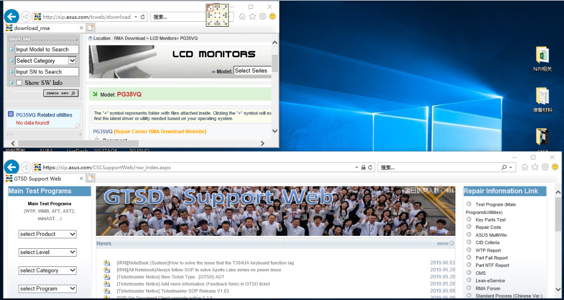Screen dimensions: 564x300
Task: Open Tools gear in download_rma window
Action: (263, 17)
